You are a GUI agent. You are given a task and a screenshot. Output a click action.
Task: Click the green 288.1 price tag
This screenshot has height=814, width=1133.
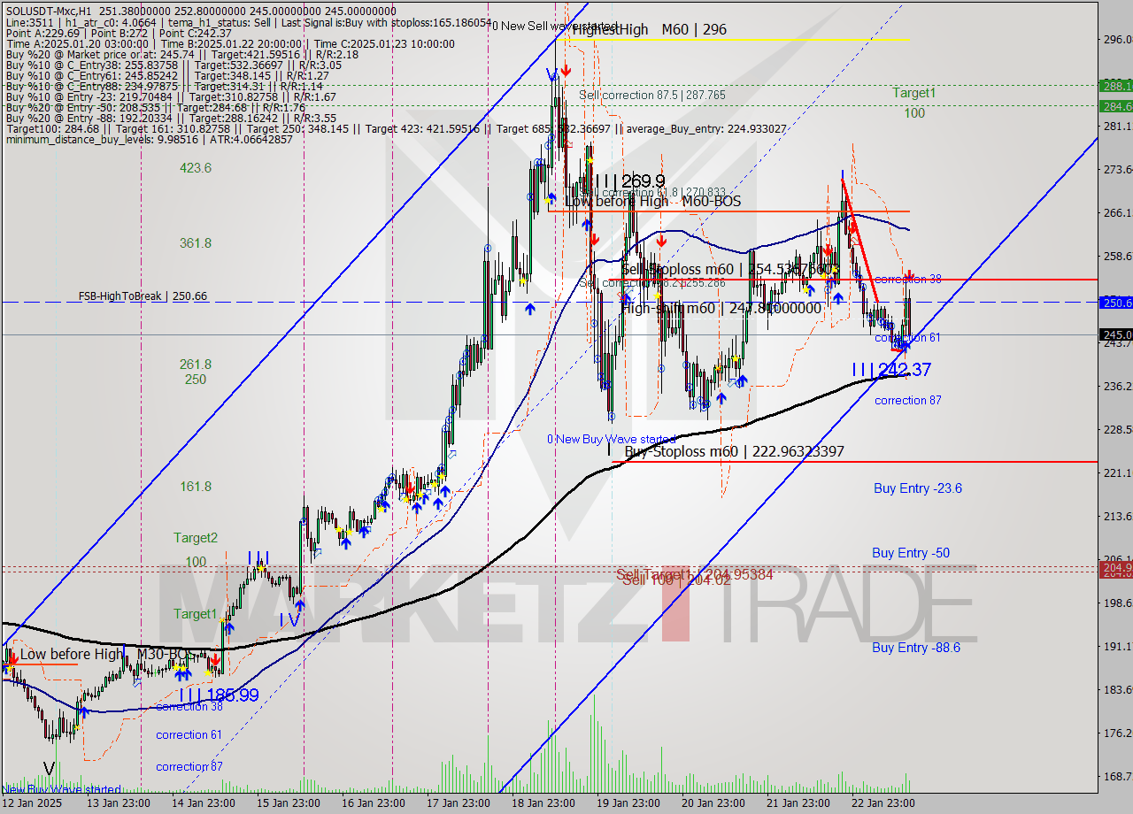pyautogui.click(x=1116, y=86)
